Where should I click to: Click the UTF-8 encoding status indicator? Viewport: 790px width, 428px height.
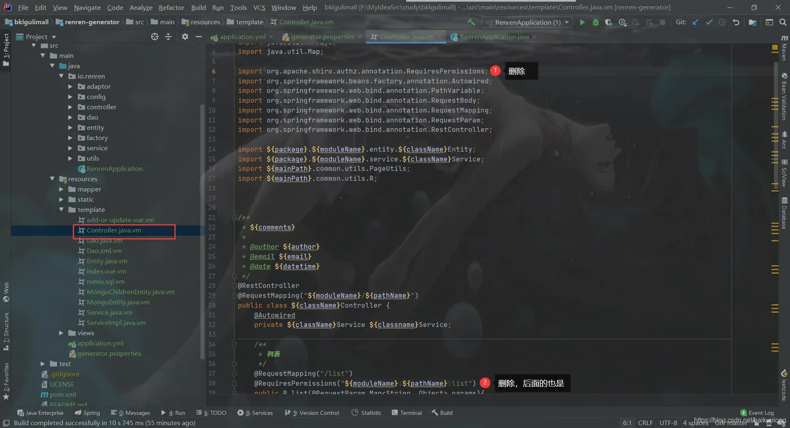point(668,423)
